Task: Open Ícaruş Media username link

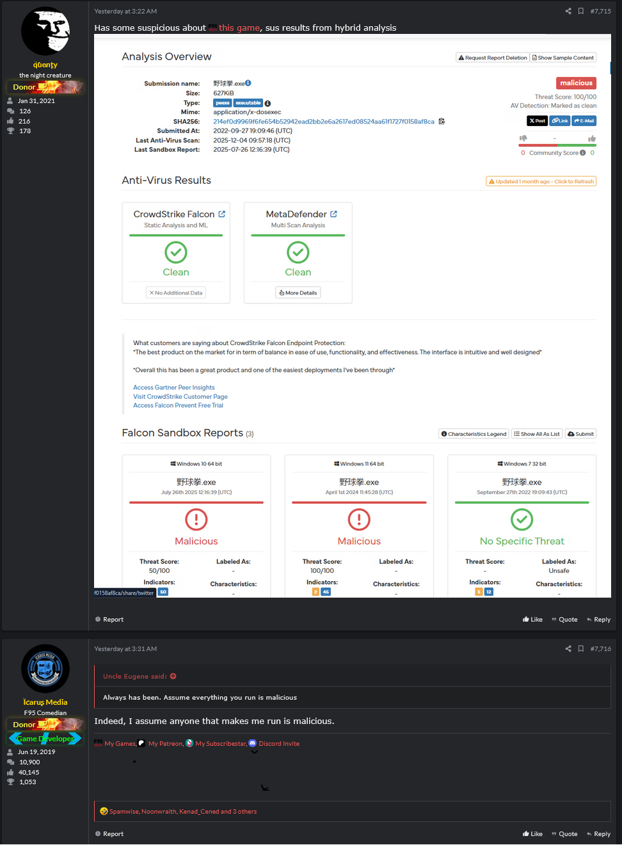Action: point(45,702)
